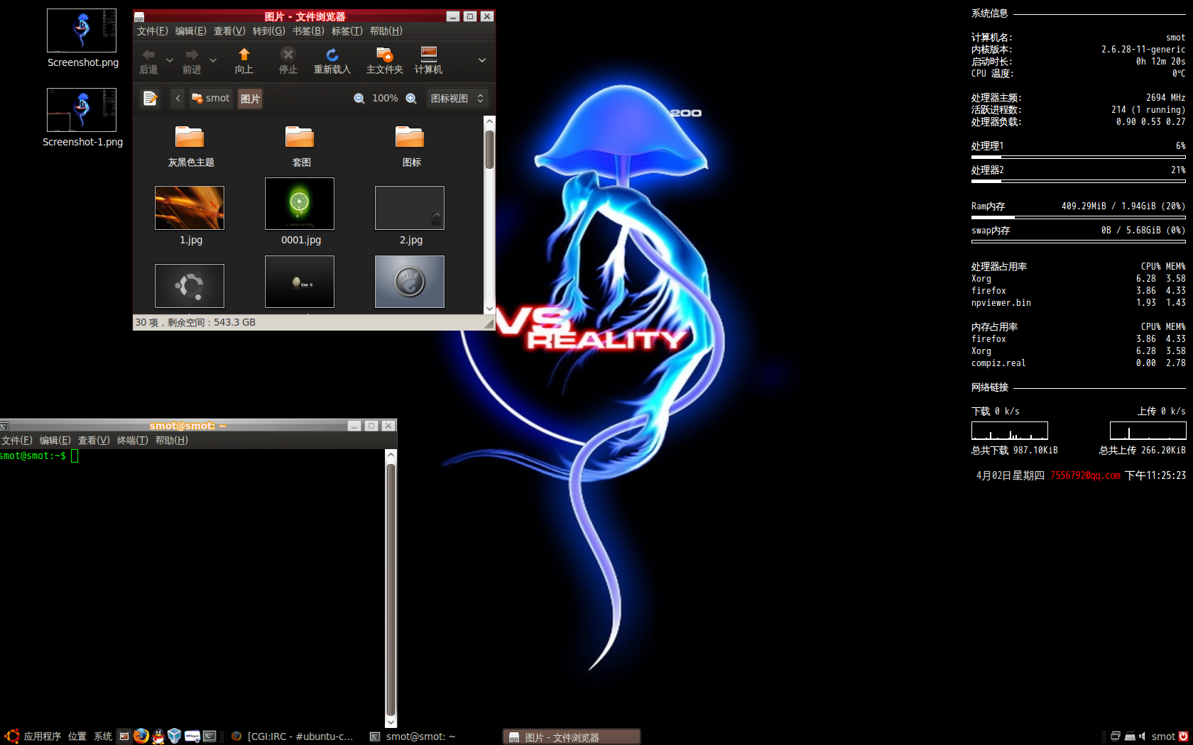
Task: Open 文件(F) menu in terminal window
Action: (x=17, y=441)
